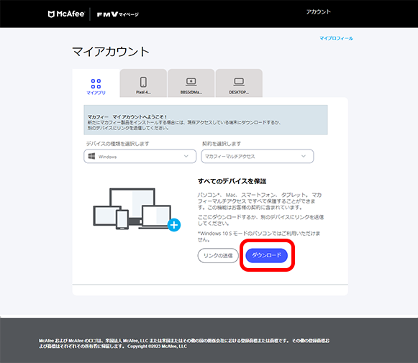Click the Copyright ©2023 McAfee, LLC footer text
The height and width of the screenshot is (363, 418).
pos(157,346)
